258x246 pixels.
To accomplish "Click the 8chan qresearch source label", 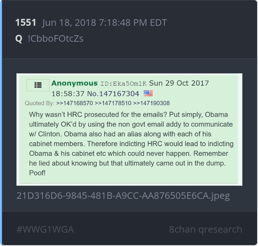I will tap(206, 229).
